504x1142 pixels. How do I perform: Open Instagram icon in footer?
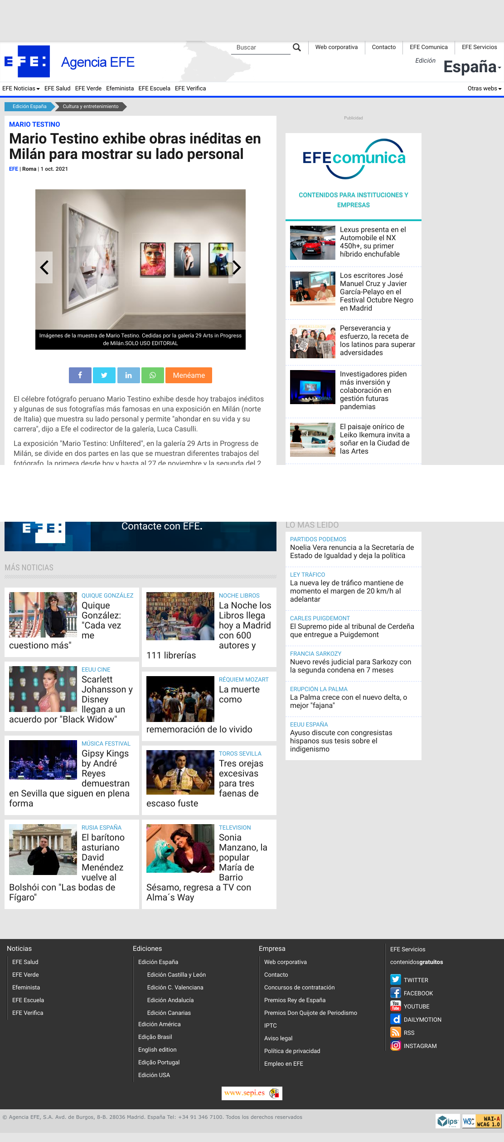[396, 1045]
